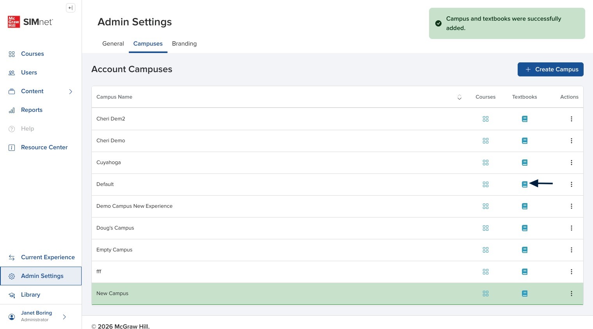Viewport: 593px width, 329px height.
Task: Open Admin Settings in sidebar
Action: pos(41,276)
